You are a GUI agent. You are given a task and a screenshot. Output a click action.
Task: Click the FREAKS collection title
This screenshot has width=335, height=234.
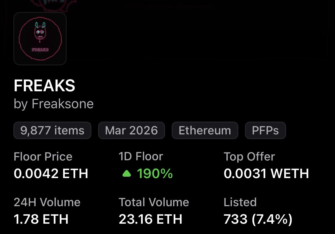[x=44, y=86]
